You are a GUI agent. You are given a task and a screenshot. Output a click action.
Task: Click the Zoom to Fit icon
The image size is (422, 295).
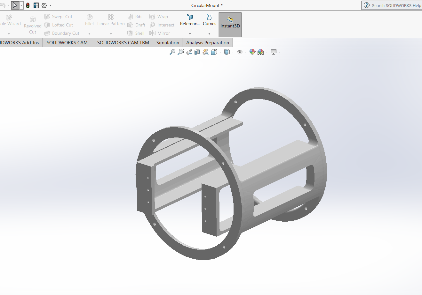pyautogui.click(x=172, y=52)
